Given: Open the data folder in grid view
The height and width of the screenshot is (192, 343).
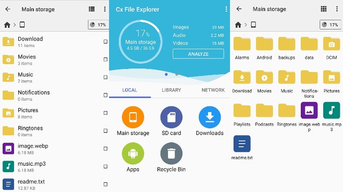Looking at the screenshot, I should pos(309,48).
